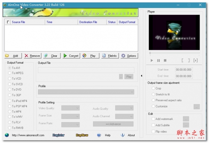Open the Frame Rate dropdown

coord(70,125)
